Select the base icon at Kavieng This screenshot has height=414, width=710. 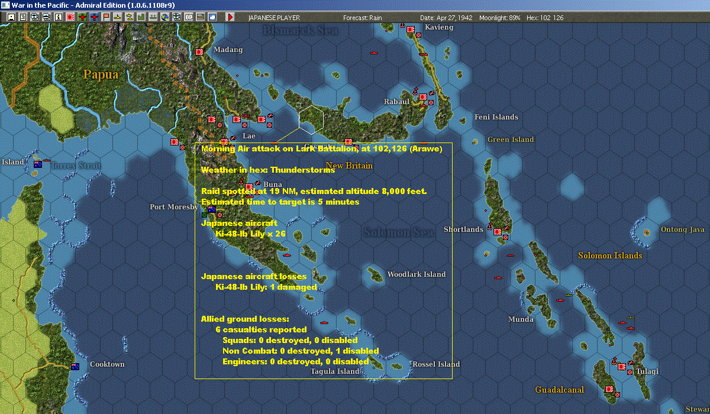tap(410, 30)
